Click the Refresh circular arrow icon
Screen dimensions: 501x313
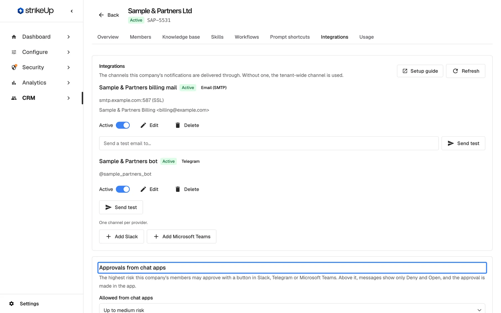click(455, 71)
